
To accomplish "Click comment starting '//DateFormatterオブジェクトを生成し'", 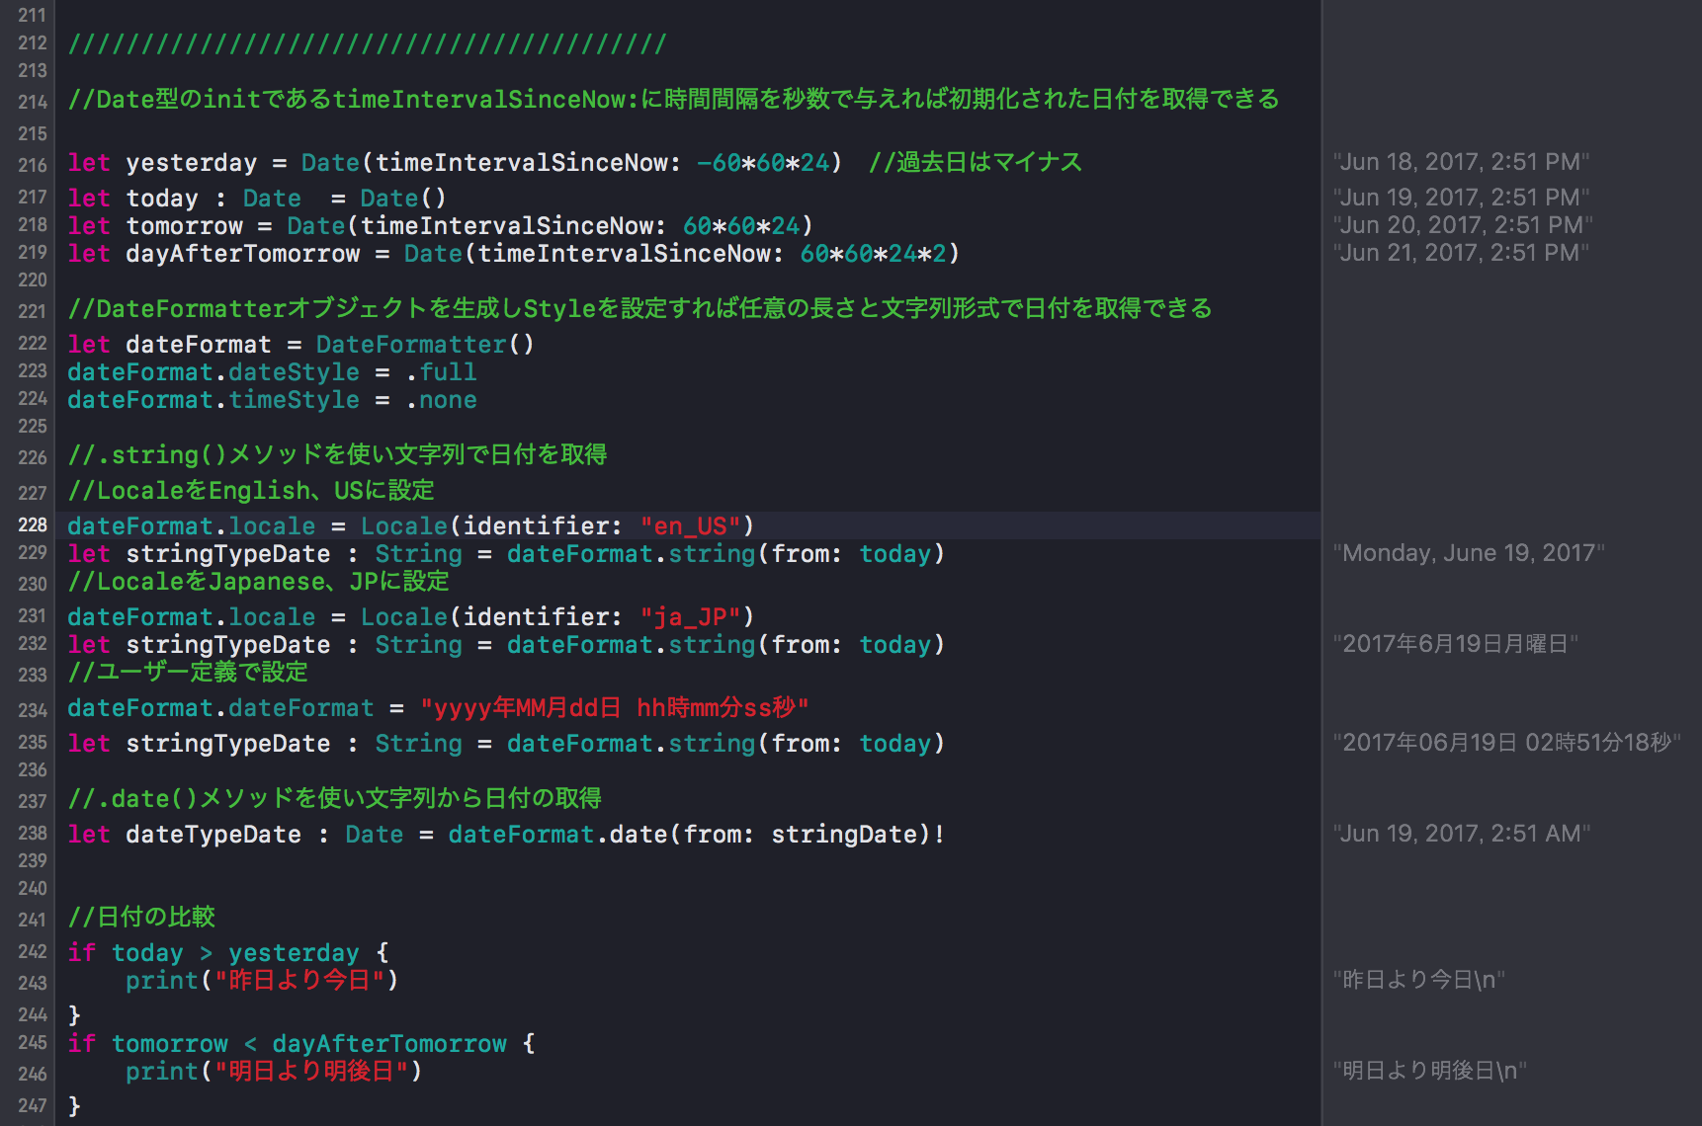I will [640, 309].
